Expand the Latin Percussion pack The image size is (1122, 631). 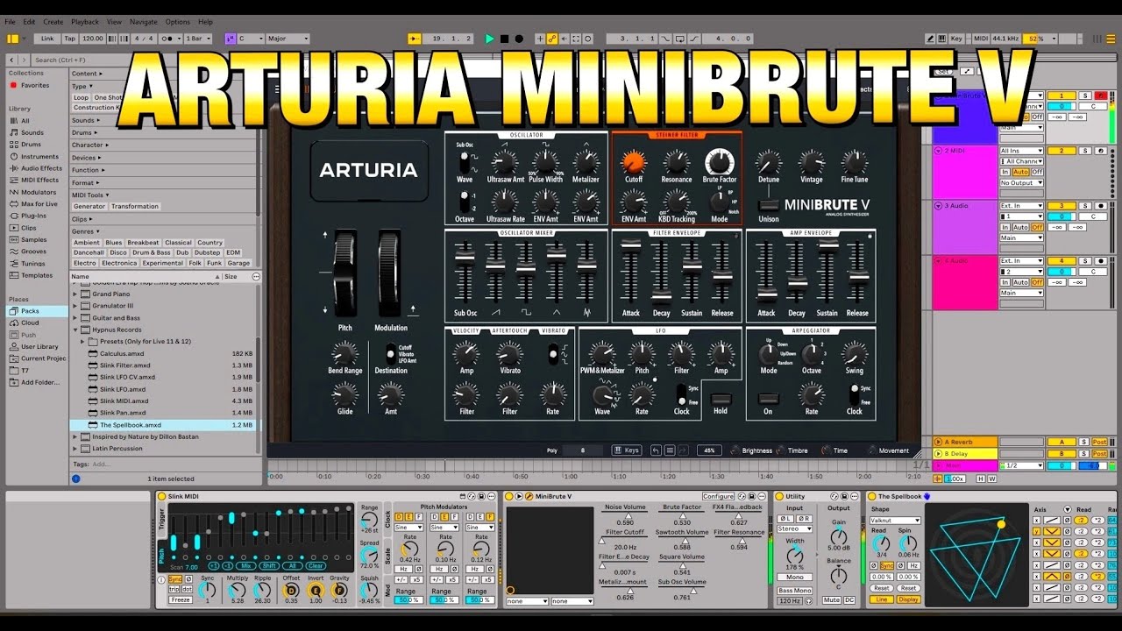(x=75, y=449)
